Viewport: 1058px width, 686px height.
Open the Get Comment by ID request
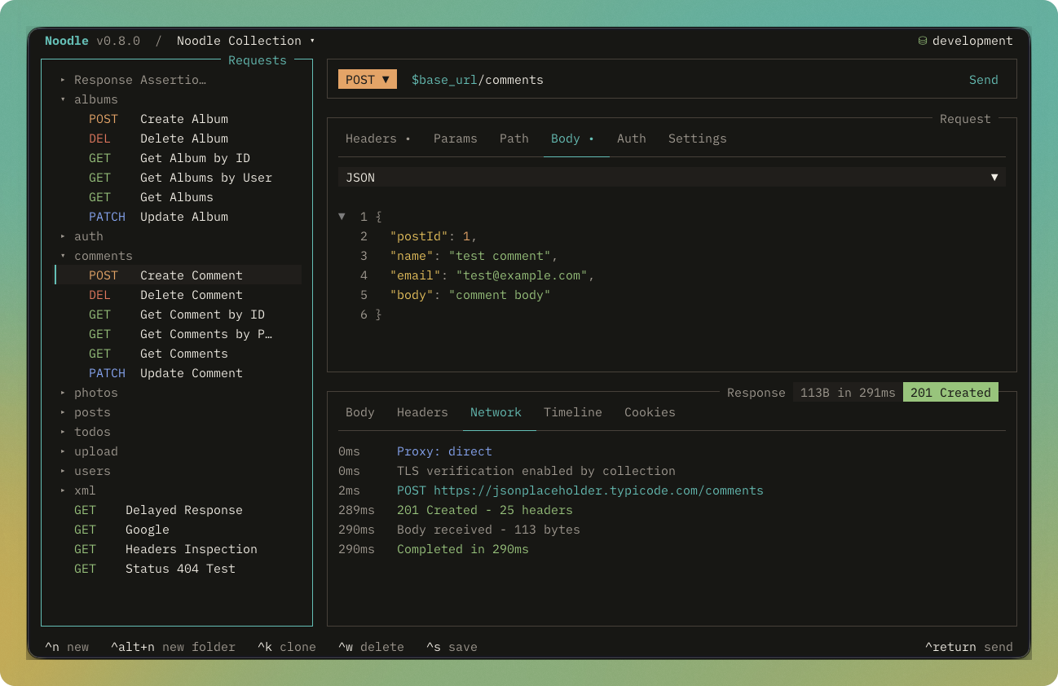tap(178, 314)
